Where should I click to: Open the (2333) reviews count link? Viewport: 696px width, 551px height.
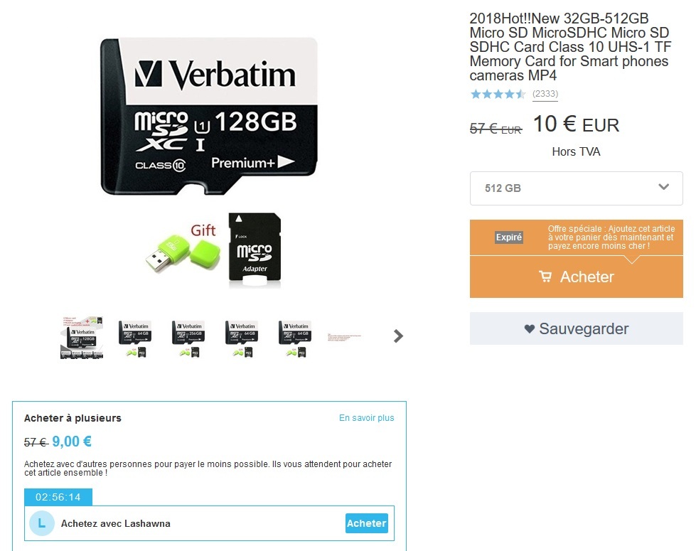click(x=545, y=94)
